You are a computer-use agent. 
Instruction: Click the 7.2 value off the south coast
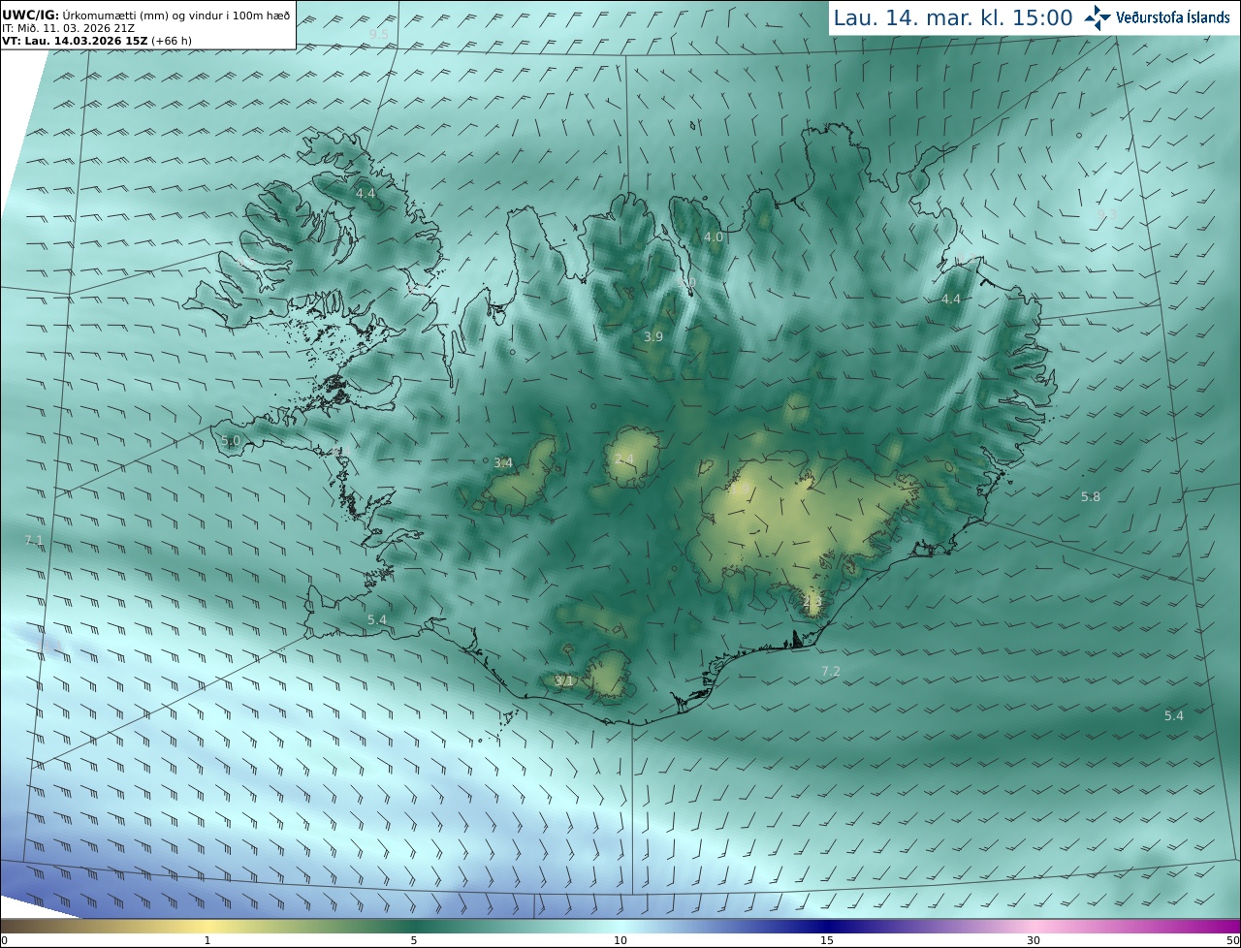(x=831, y=671)
